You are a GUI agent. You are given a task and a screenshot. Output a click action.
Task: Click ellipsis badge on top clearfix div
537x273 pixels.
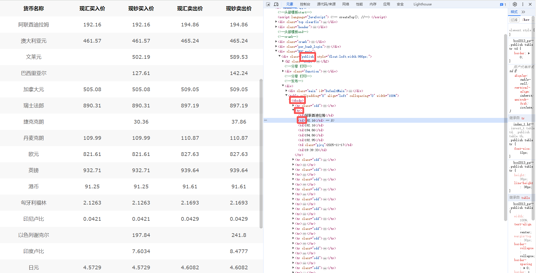[325, 22]
